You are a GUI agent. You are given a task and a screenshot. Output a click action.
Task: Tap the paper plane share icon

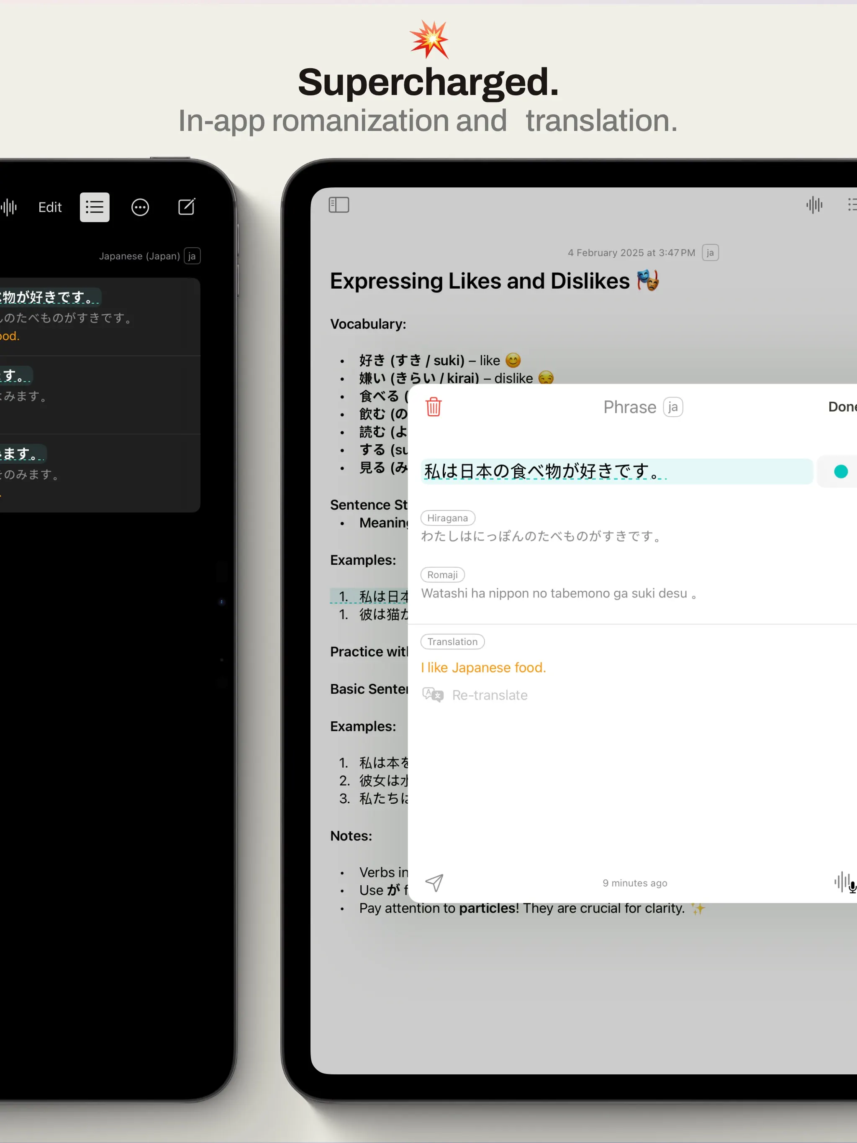tap(434, 883)
